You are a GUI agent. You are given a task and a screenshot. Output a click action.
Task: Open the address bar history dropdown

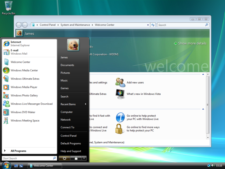pos(148,25)
